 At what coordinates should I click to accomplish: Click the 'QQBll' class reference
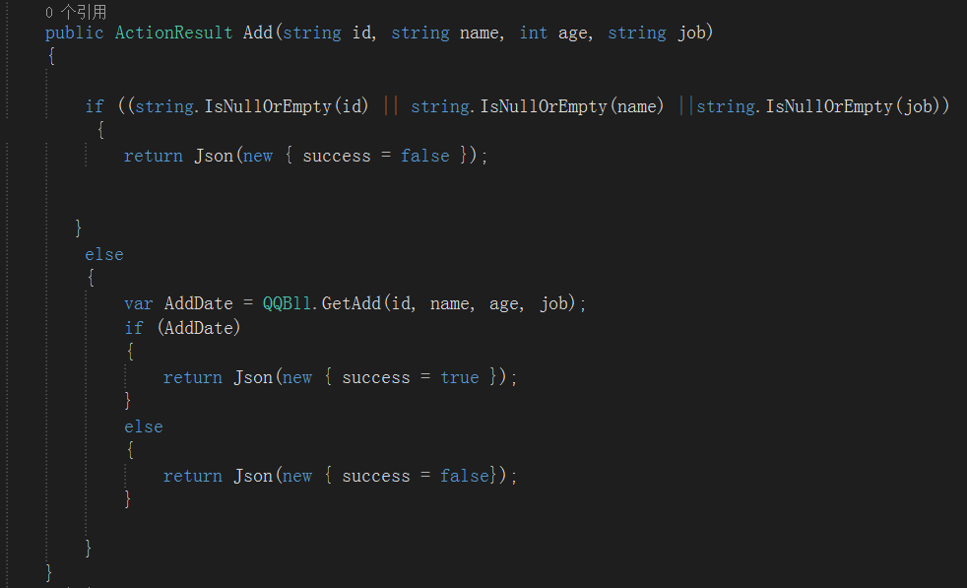pos(287,303)
